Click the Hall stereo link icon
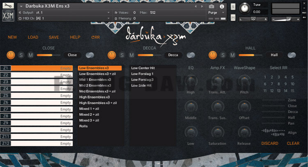Screen dimensions: 308x167 click(x=292, y=55)
